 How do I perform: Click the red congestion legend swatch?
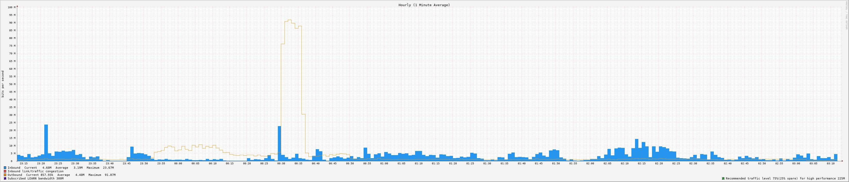pyautogui.click(x=5, y=171)
